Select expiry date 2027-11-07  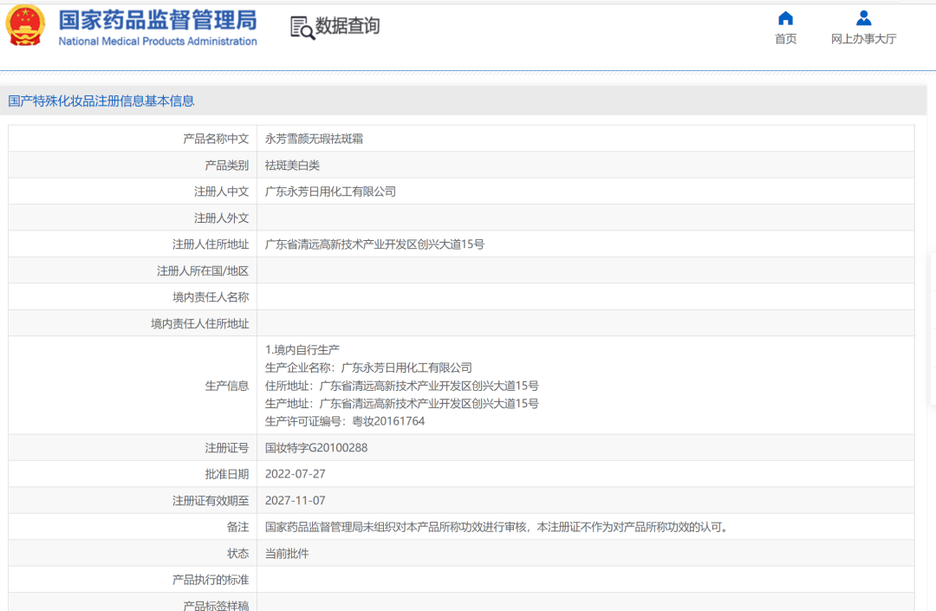(296, 500)
